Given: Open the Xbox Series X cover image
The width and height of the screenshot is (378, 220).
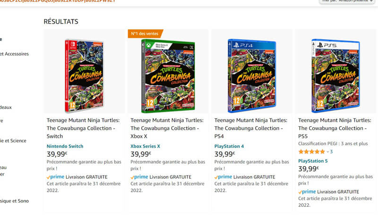Looking at the screenshot, I should point(168,75).
